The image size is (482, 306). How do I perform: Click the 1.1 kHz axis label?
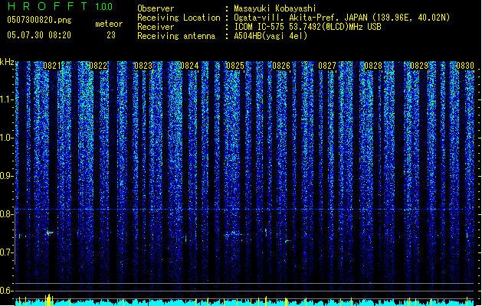click(x=7, y=99)
